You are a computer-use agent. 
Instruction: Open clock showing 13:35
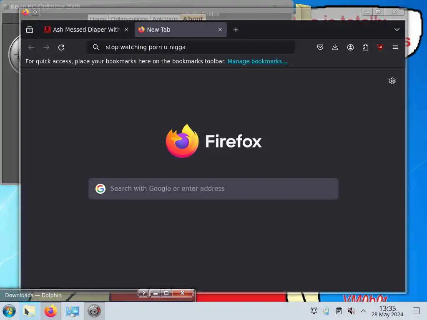point(387,311)
